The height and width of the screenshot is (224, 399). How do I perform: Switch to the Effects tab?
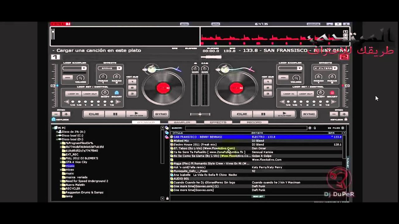click(218, 122)
